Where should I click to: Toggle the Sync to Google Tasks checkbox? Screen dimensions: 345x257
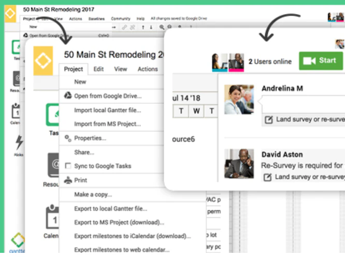pos(68,166)
